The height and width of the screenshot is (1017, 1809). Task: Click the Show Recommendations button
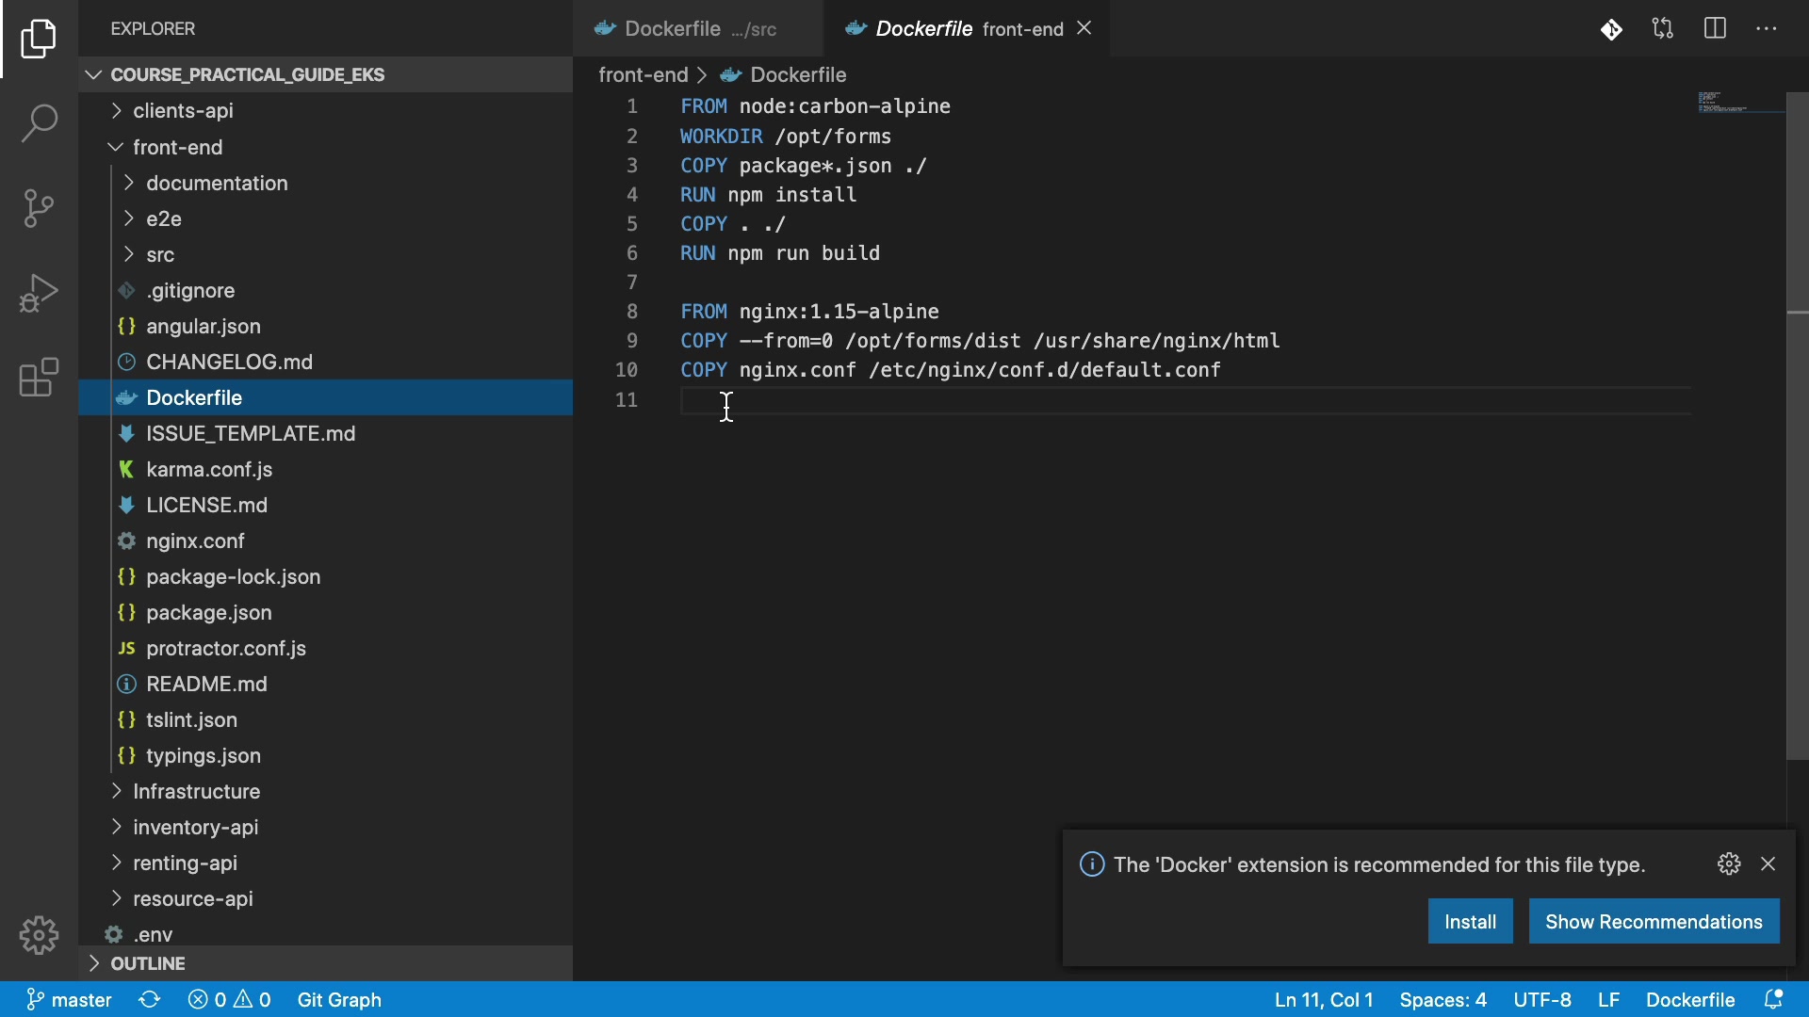pyautogui.click(x=1654, y=922)
